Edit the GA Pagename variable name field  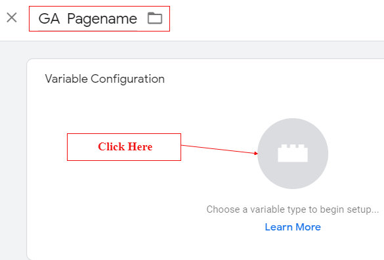[88, 19]
